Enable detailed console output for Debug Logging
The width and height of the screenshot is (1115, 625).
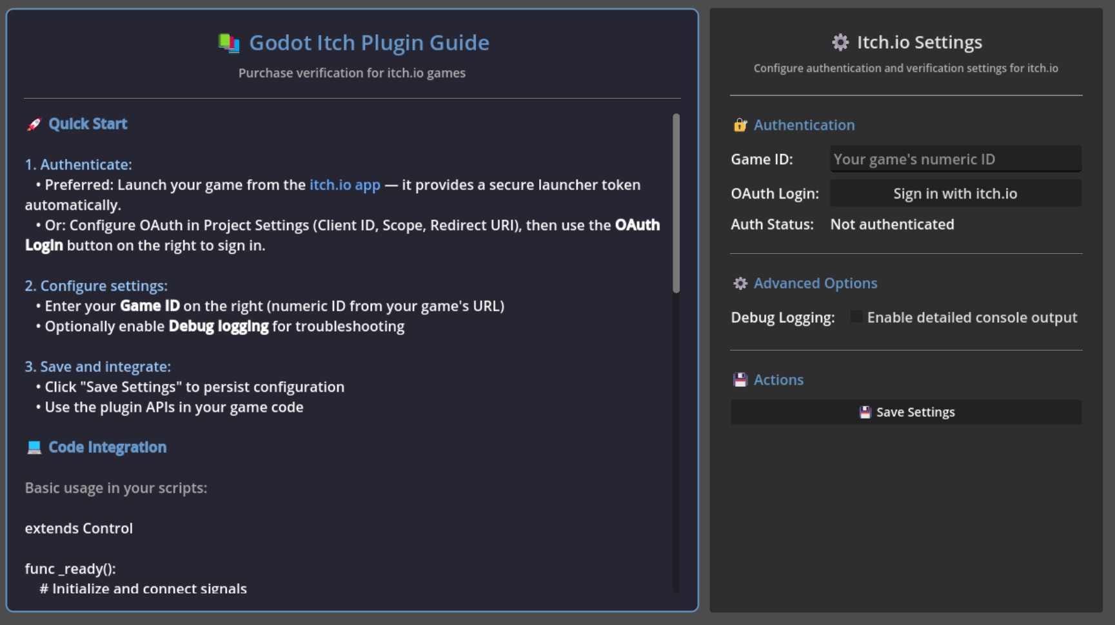click(856, 316)
